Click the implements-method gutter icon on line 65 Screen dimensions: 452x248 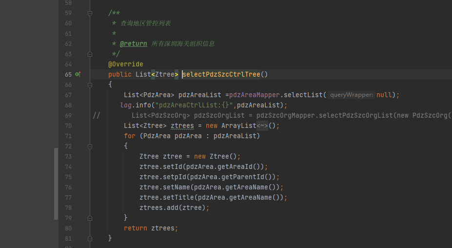click(78, 75)
